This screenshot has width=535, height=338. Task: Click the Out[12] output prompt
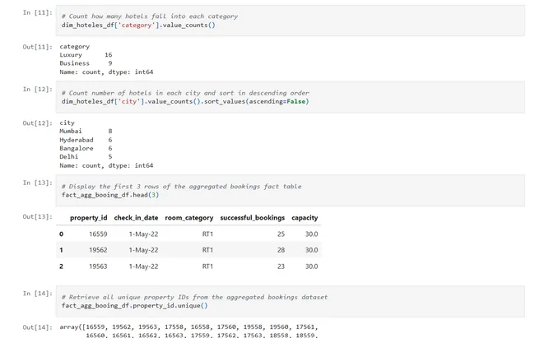click(x=38, y=123)
